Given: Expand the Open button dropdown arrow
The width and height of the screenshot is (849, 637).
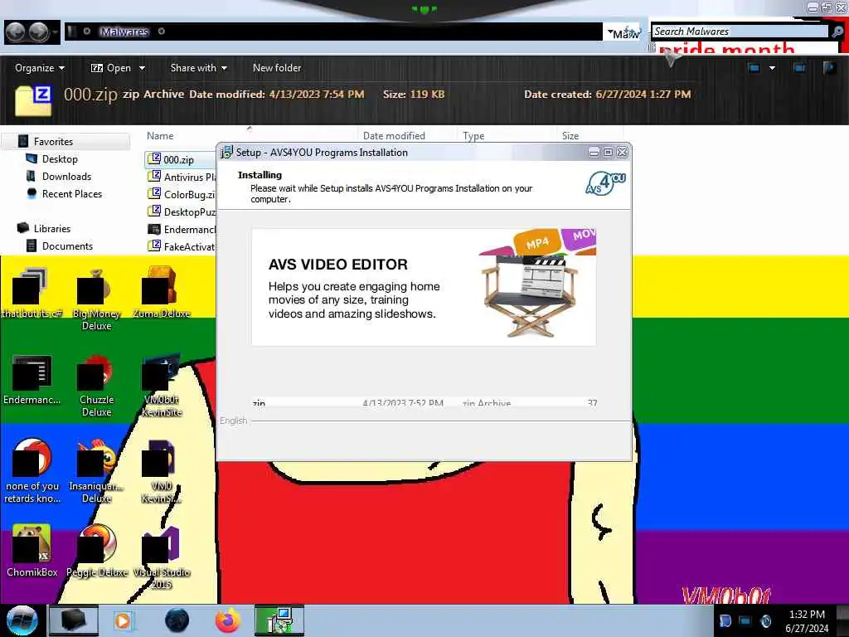Looking at the screenshot, I should (x=142, y=68).
